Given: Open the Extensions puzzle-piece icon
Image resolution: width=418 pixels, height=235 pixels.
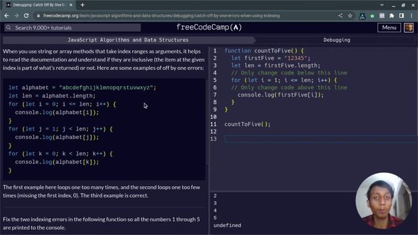Looking at the screenshot, I should (392, 16).
